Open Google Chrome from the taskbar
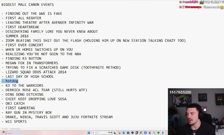 141,133
